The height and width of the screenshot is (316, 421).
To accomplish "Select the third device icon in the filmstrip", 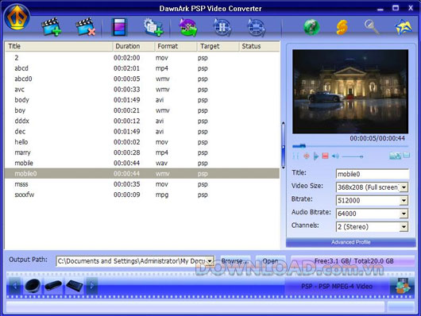I will (75, 285).
